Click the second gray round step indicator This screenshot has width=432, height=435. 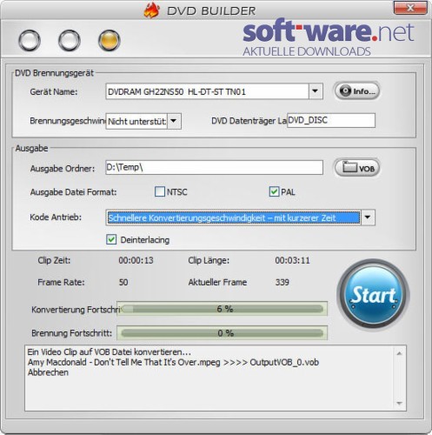tap(70, 40)
